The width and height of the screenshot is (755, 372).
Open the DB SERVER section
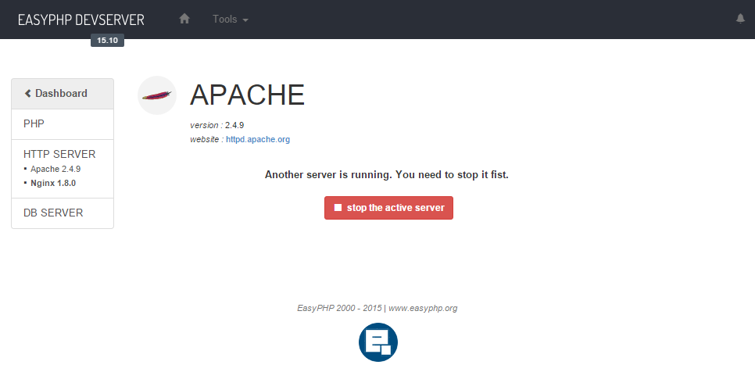coord(63,213)
